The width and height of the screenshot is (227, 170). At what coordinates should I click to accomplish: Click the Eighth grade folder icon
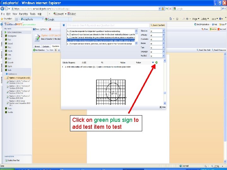click(6, 66)
